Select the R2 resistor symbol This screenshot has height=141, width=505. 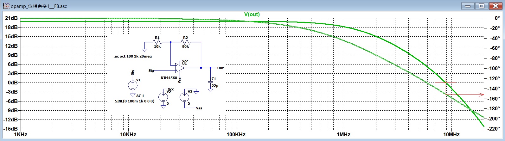(x=185, y=42)
